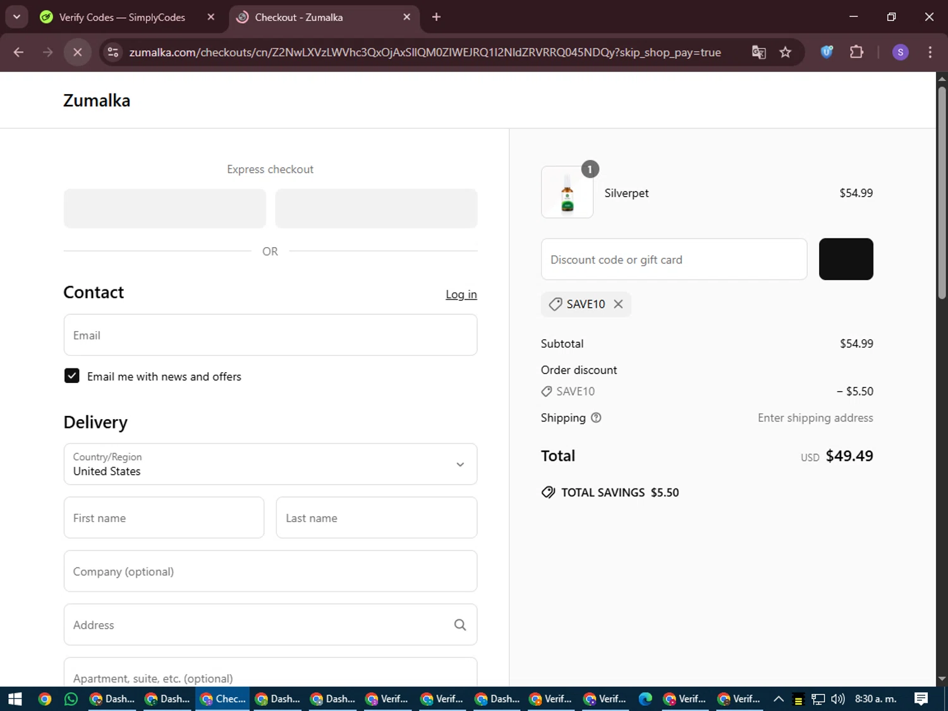Expand the Country/Region dropdown
The width and height of the screenshot is (948, 711).
point(270,464)
